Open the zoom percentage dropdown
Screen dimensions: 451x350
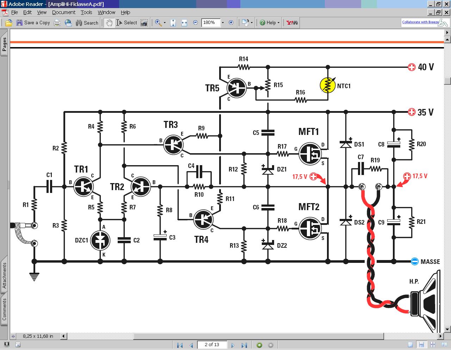[223, 23]
